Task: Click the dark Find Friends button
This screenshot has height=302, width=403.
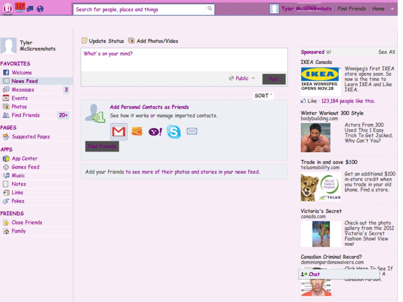Action: pyautogui.click(x=102, y=146)
